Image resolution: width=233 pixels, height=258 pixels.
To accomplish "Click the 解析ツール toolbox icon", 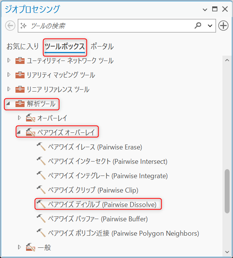I will point(20,104).
